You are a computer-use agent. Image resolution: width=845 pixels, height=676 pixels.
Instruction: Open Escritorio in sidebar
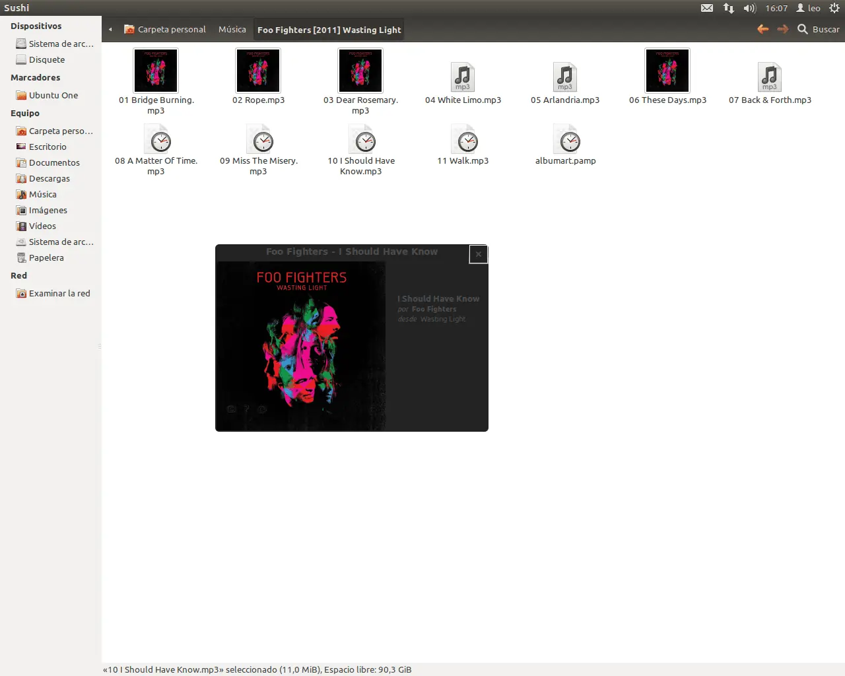pos(42,147)
